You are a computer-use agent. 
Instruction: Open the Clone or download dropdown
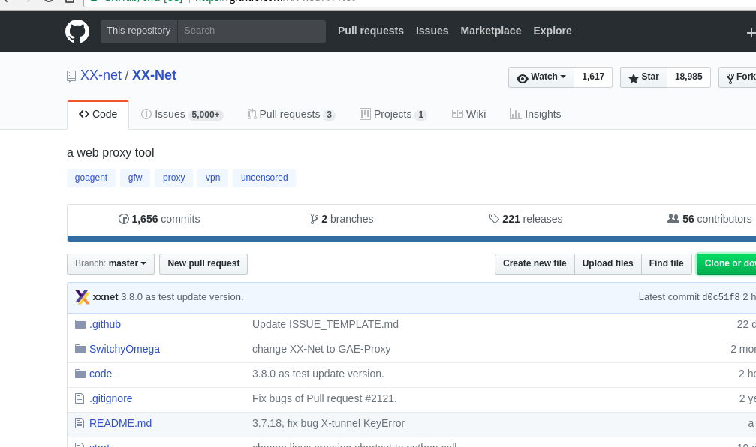[726, 263]
